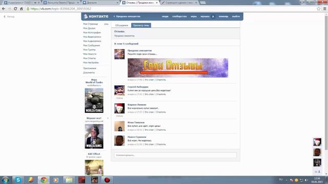
Task: Switch to the Диалоги browser tab
Action: coord(100,3)
